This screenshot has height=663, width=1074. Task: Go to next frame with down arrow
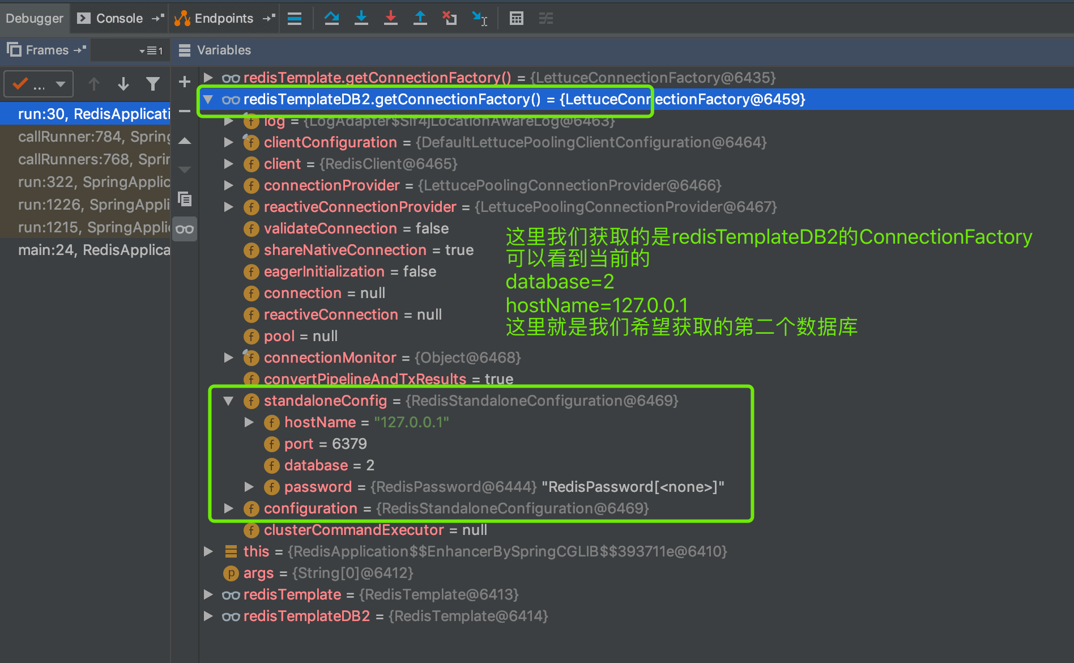[123, 84]
